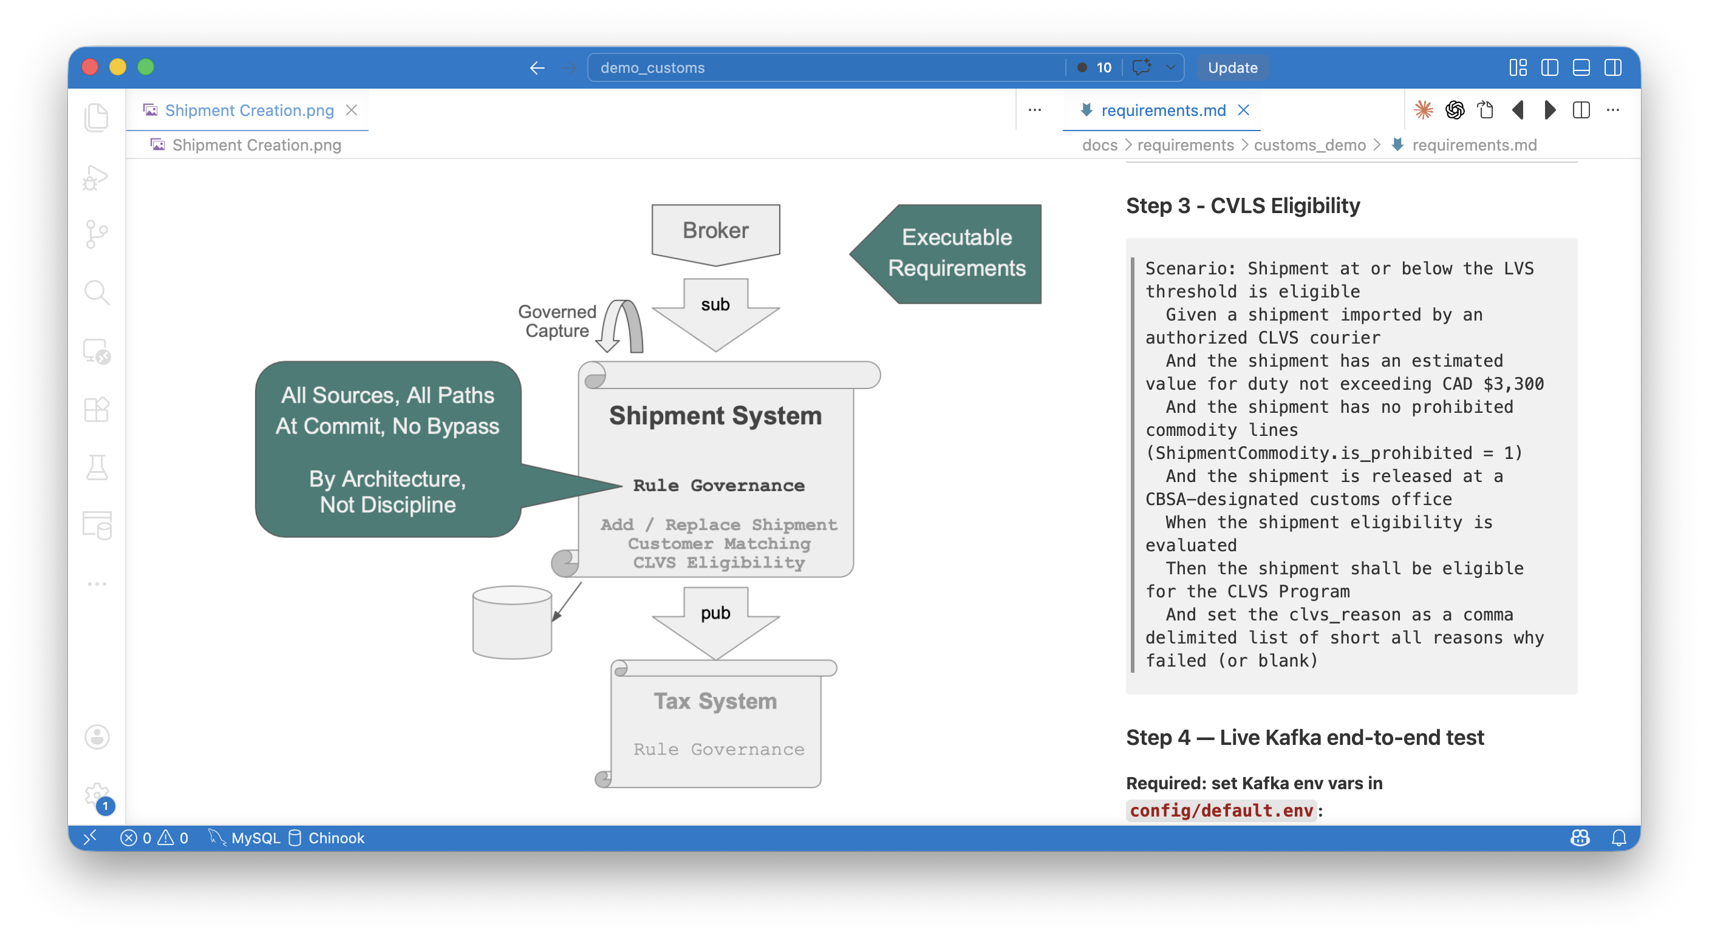Viewport: 1709px width, 941px height.
Task: Toggle the primary side bar
Action: click(x=1550, y=67)
